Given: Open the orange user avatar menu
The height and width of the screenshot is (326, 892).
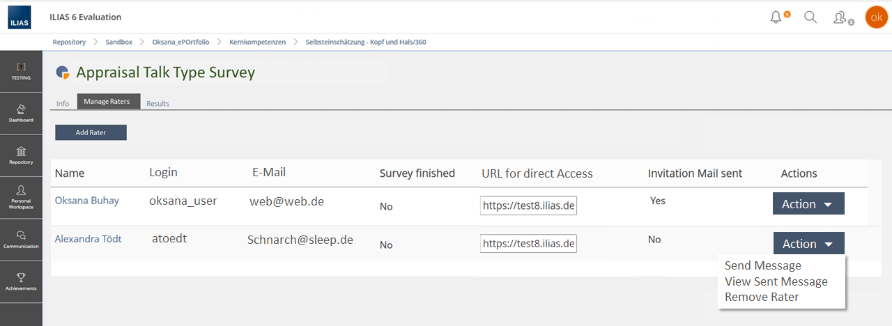Looking at the screenshot, I should pyautogui.click(x=876, y=17).
